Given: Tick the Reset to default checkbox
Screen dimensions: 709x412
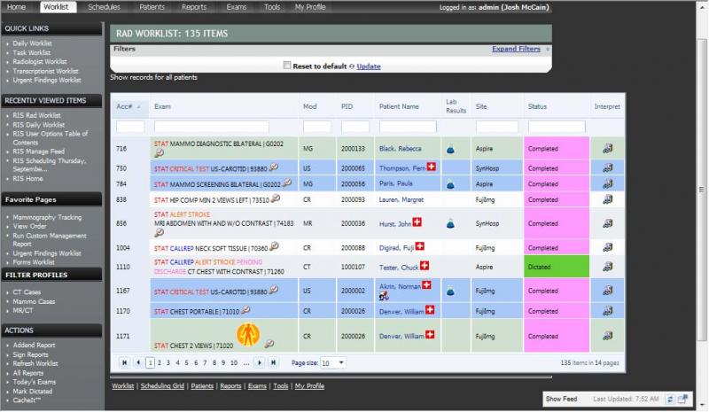Looking at the screenshot, I should (286, 66).
